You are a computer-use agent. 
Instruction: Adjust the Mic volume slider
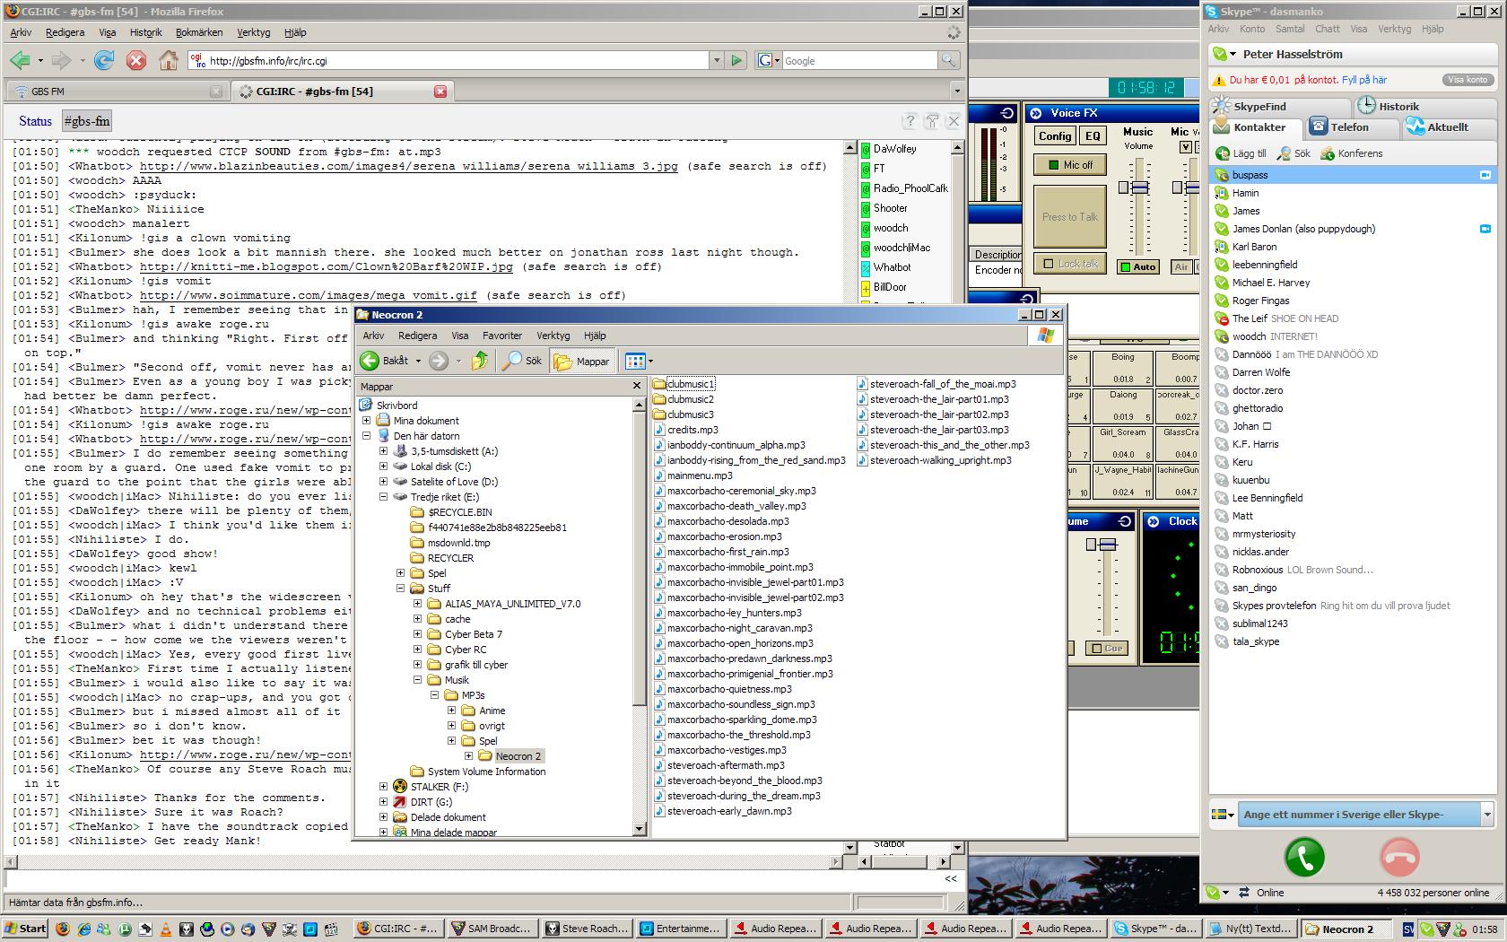[x=1193, y=188]
